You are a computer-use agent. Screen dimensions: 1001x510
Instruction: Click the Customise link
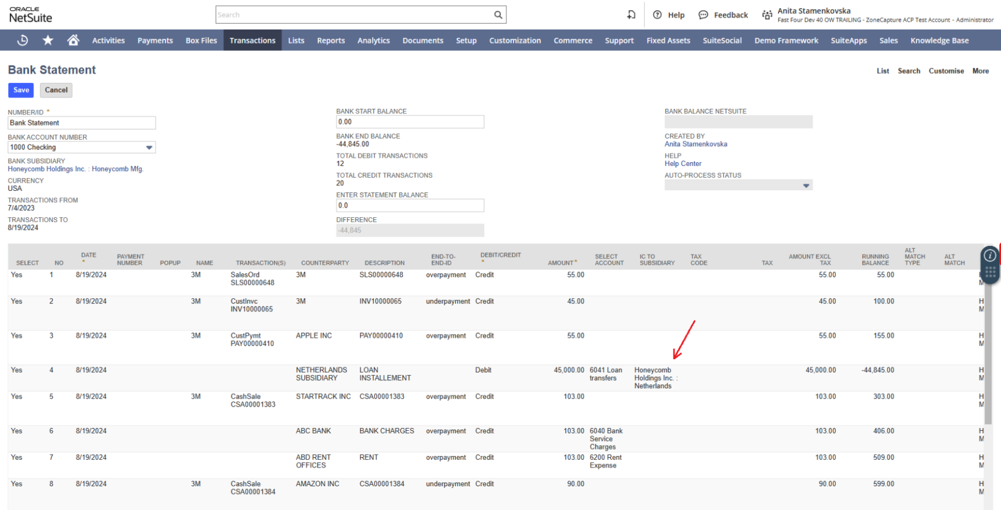(946, 71)
